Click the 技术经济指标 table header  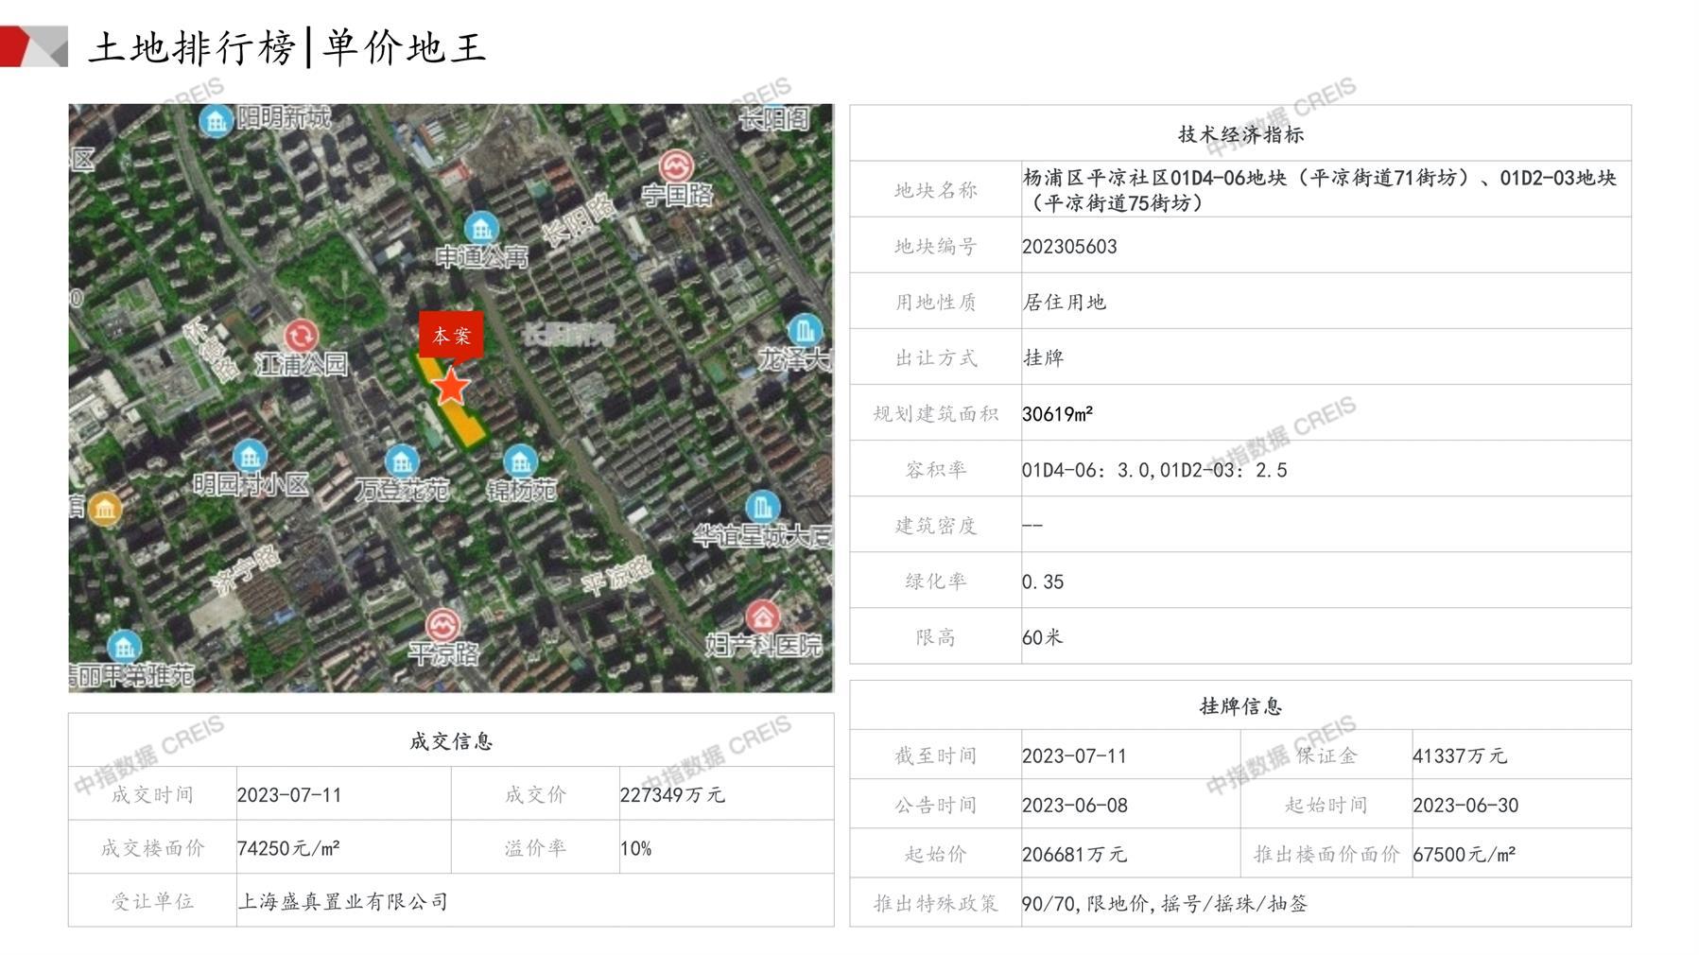click(1240, 134)
